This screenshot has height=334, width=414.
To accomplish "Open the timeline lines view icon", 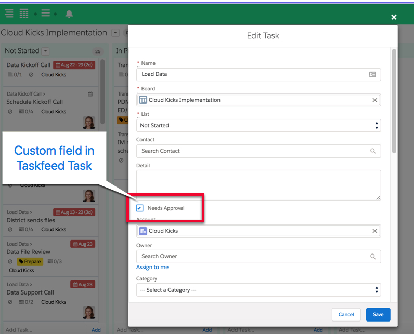I will [46, 13].
